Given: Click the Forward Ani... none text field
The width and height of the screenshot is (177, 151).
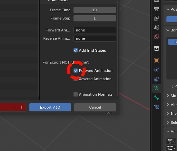Looking at the screenshot, I should (95, 30).
